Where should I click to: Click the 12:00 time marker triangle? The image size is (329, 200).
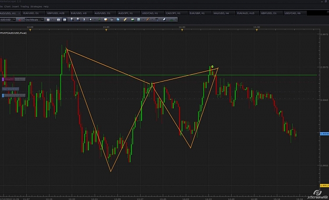coord(30,30)
